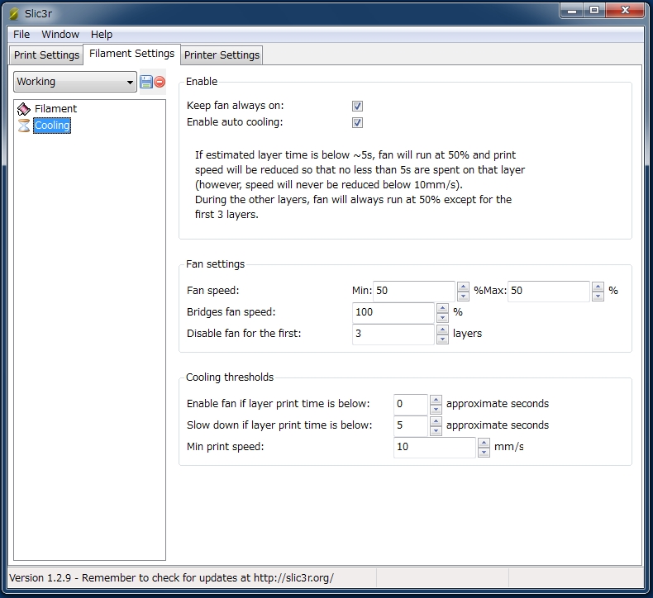Screen dimensions: 653x598
Task: Click the 'Enable auto cooling:' label
Action: tap(235, 122)
